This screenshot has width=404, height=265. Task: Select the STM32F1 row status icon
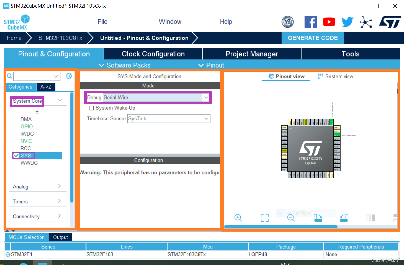pos(8,254)
